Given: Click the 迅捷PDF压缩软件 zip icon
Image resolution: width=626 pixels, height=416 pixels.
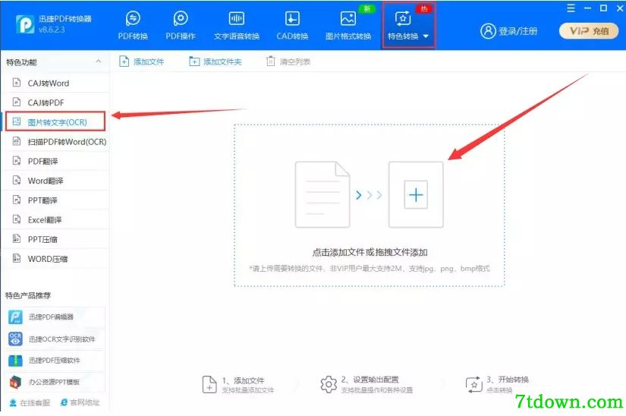Looking at the screenshot, I should tap(16, 361).
